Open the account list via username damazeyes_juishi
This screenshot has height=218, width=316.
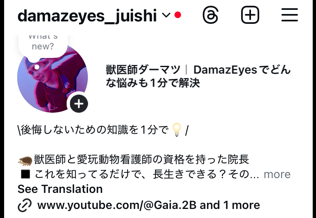[87, 16]
